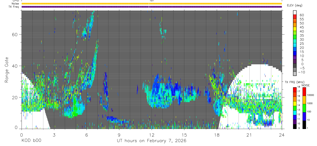Click the cyan swatch between 20 and 25 in ELEV colorbar
This screenshot has width=317, height=146.
pyautogui.click(x=295, y=46)
